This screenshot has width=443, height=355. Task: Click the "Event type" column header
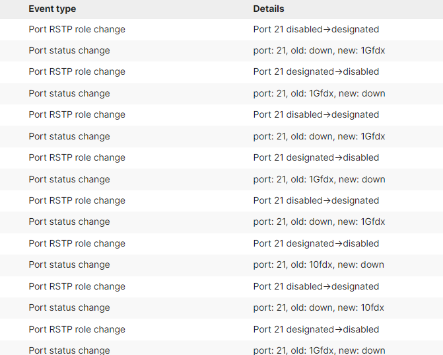tap(52, 9)
